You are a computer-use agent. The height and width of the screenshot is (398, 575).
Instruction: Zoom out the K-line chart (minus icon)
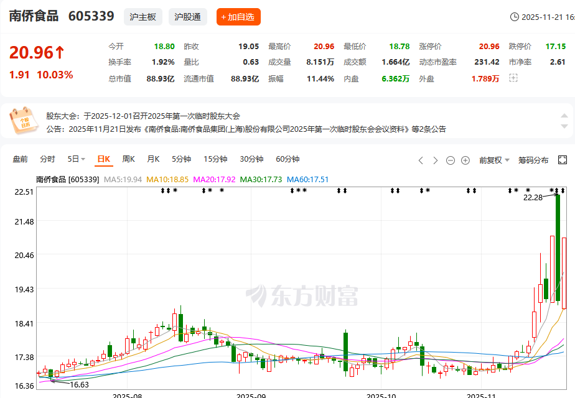coord(451,160)
